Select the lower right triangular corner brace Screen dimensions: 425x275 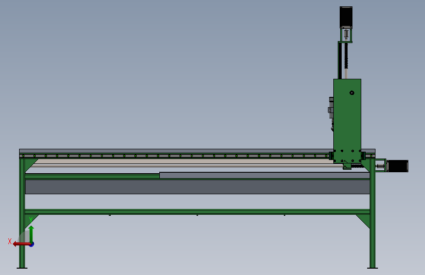365,220
